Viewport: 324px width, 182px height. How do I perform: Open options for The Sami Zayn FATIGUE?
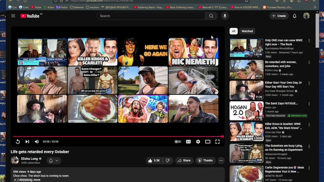(x=309, y=104)
